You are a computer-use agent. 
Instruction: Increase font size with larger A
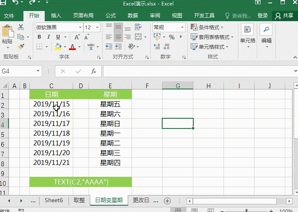[x=77, y=37]
